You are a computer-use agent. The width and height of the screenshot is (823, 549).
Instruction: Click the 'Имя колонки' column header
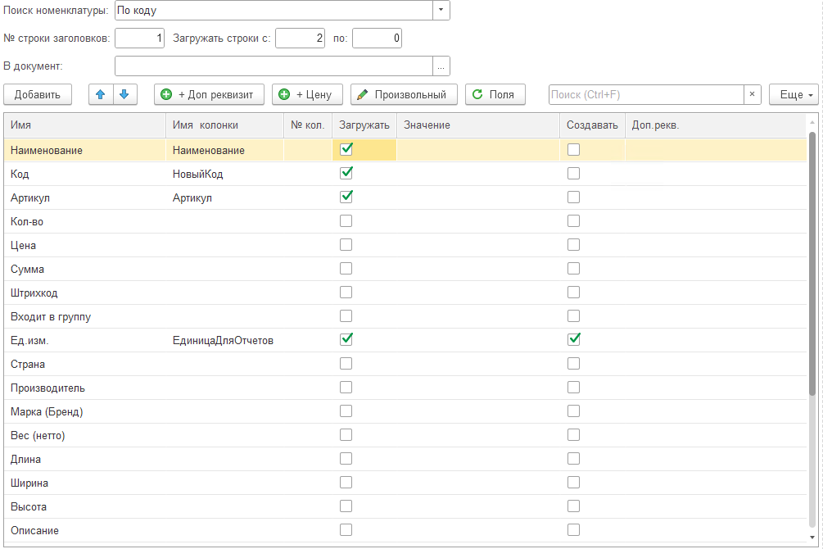tap(224, 125)
